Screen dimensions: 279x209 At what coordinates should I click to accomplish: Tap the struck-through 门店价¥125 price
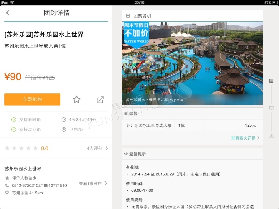[40, 78]
